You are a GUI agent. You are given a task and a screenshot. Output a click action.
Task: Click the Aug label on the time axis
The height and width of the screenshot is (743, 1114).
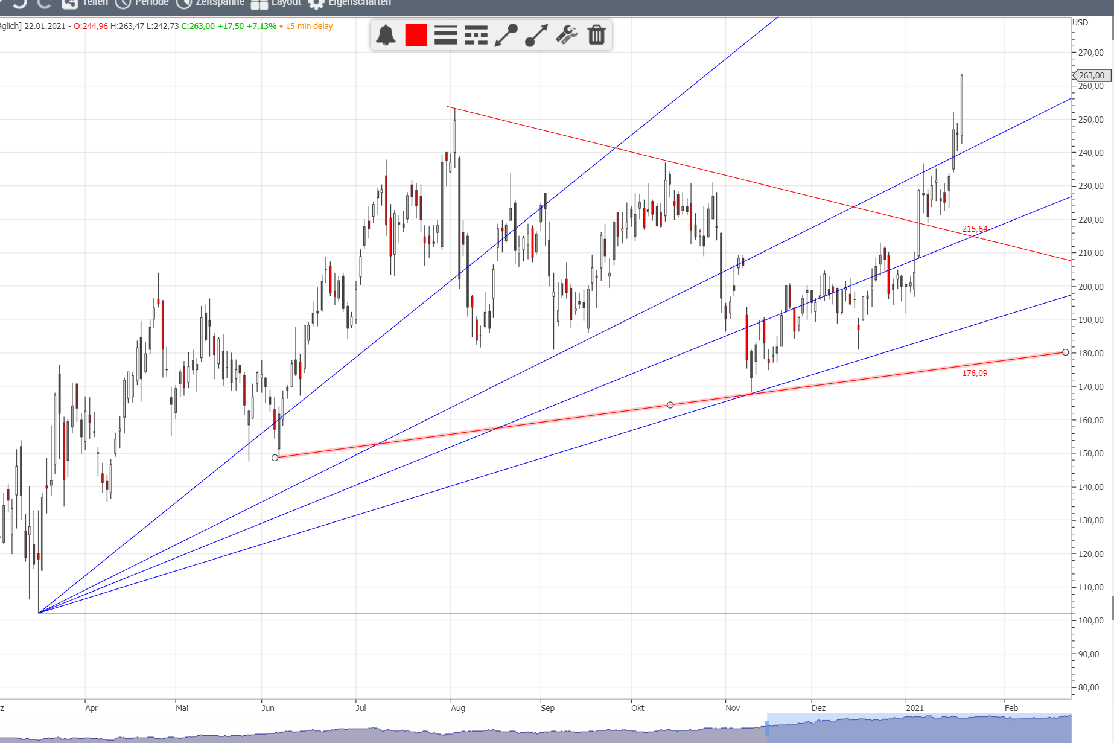458,708
